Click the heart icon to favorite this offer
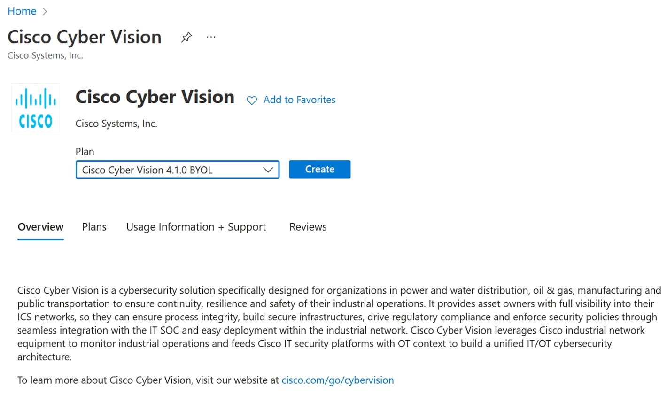 point(252,100)
